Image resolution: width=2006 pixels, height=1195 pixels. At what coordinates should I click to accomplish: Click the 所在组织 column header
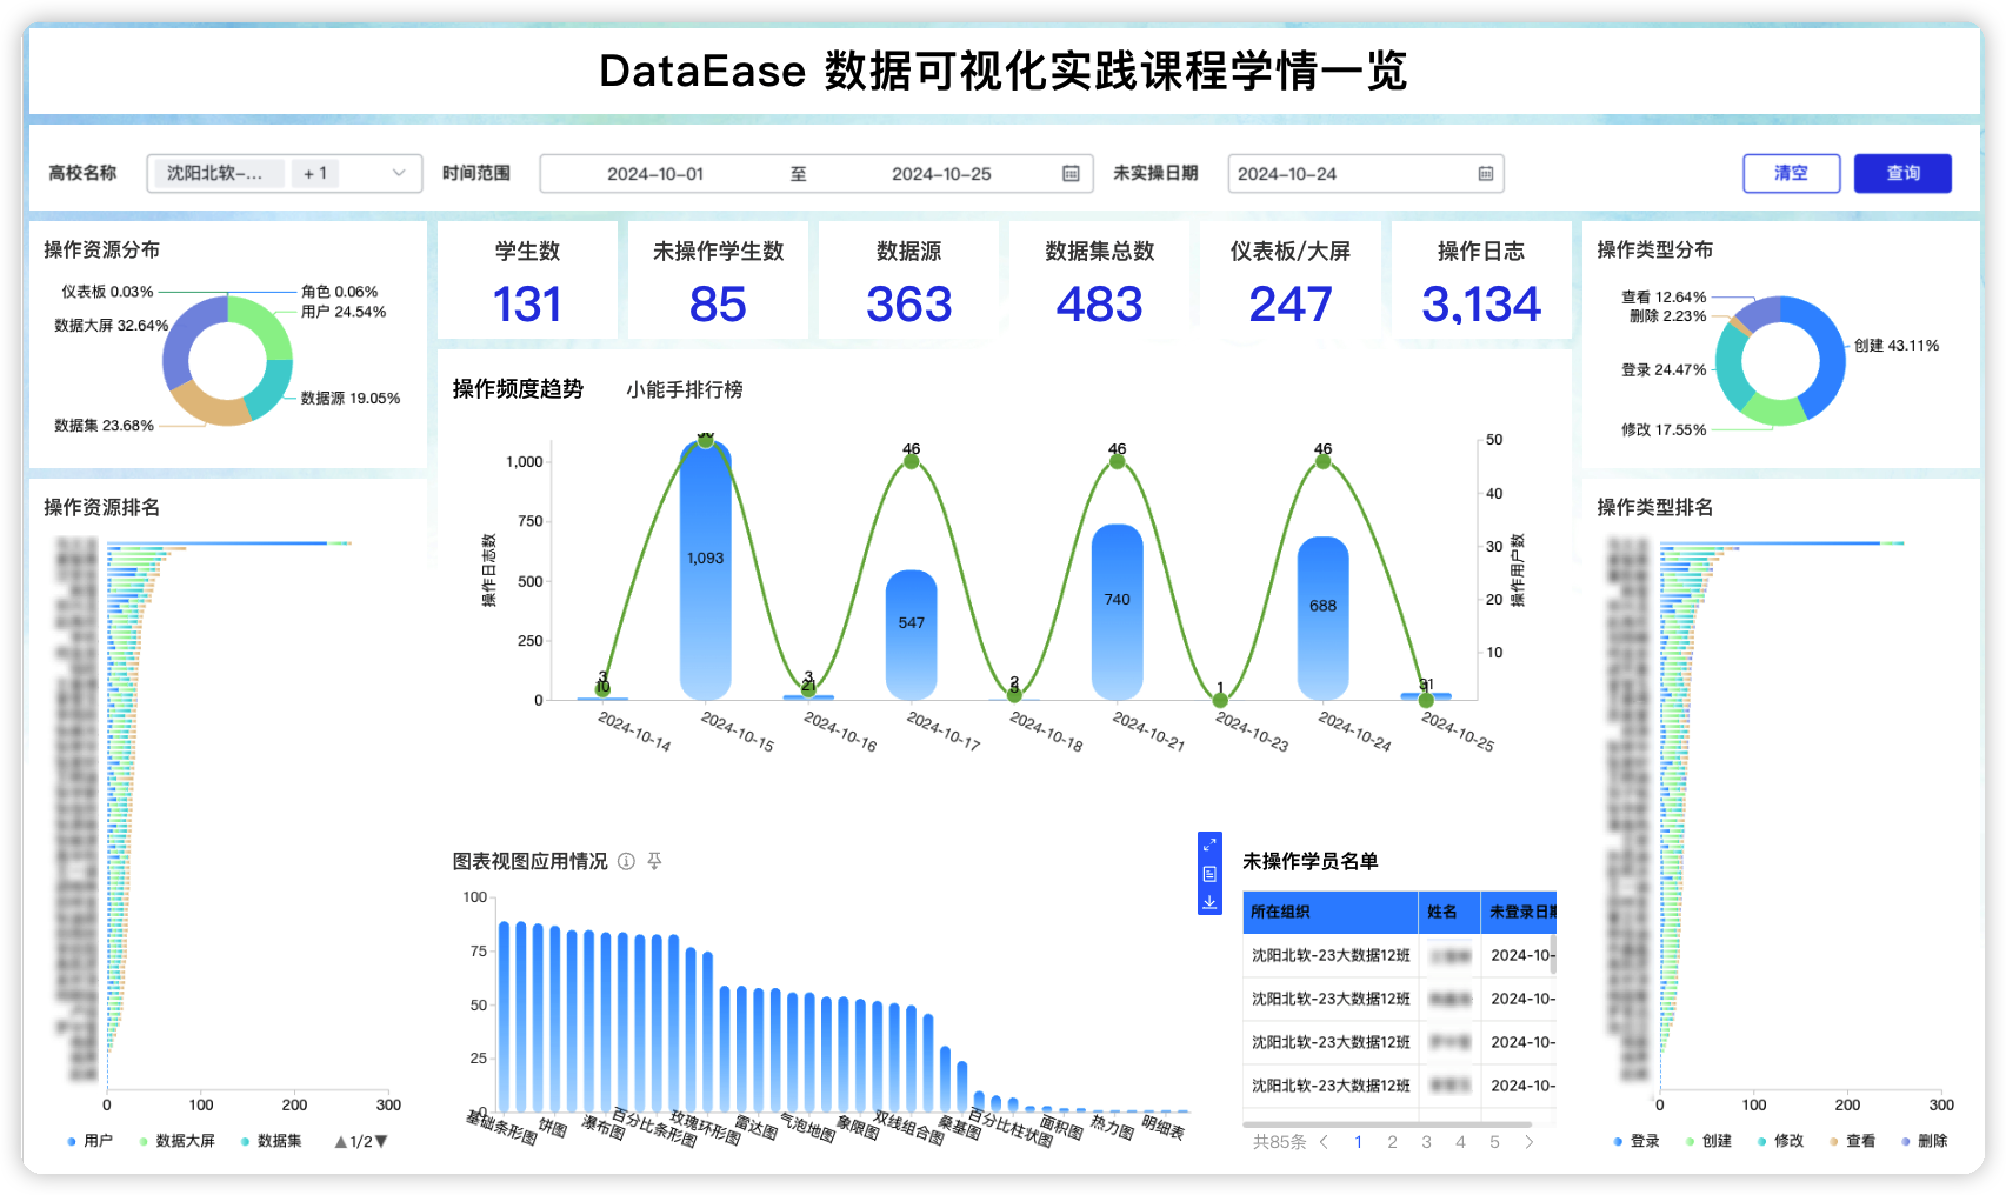click(1330, 912)
